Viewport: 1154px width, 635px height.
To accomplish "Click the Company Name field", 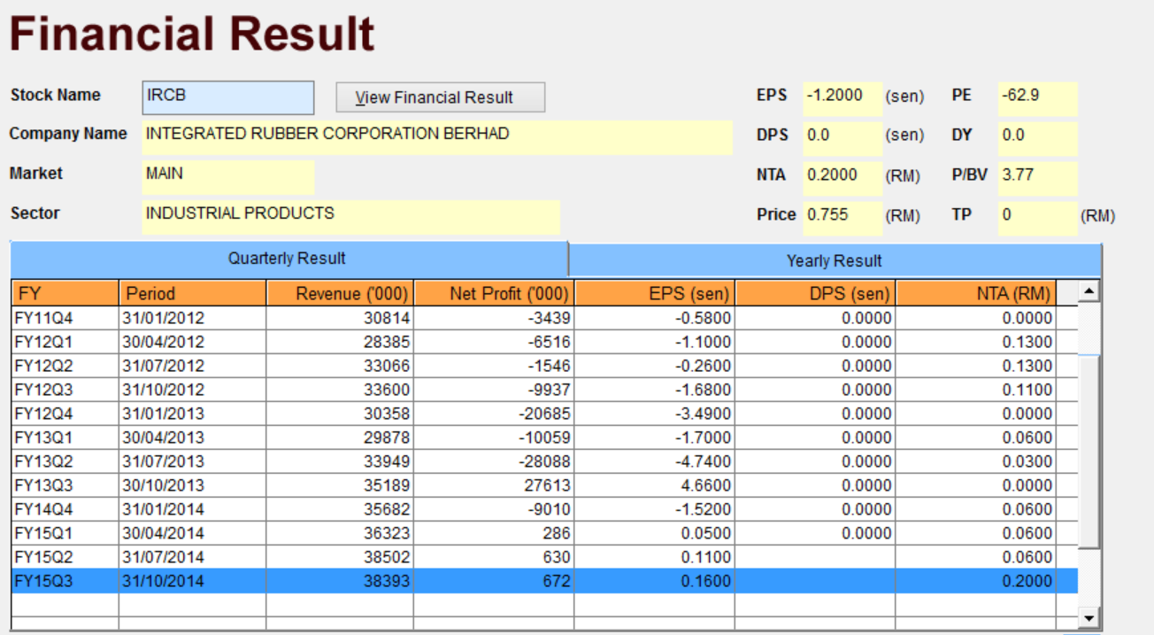I will coord(437,137).
